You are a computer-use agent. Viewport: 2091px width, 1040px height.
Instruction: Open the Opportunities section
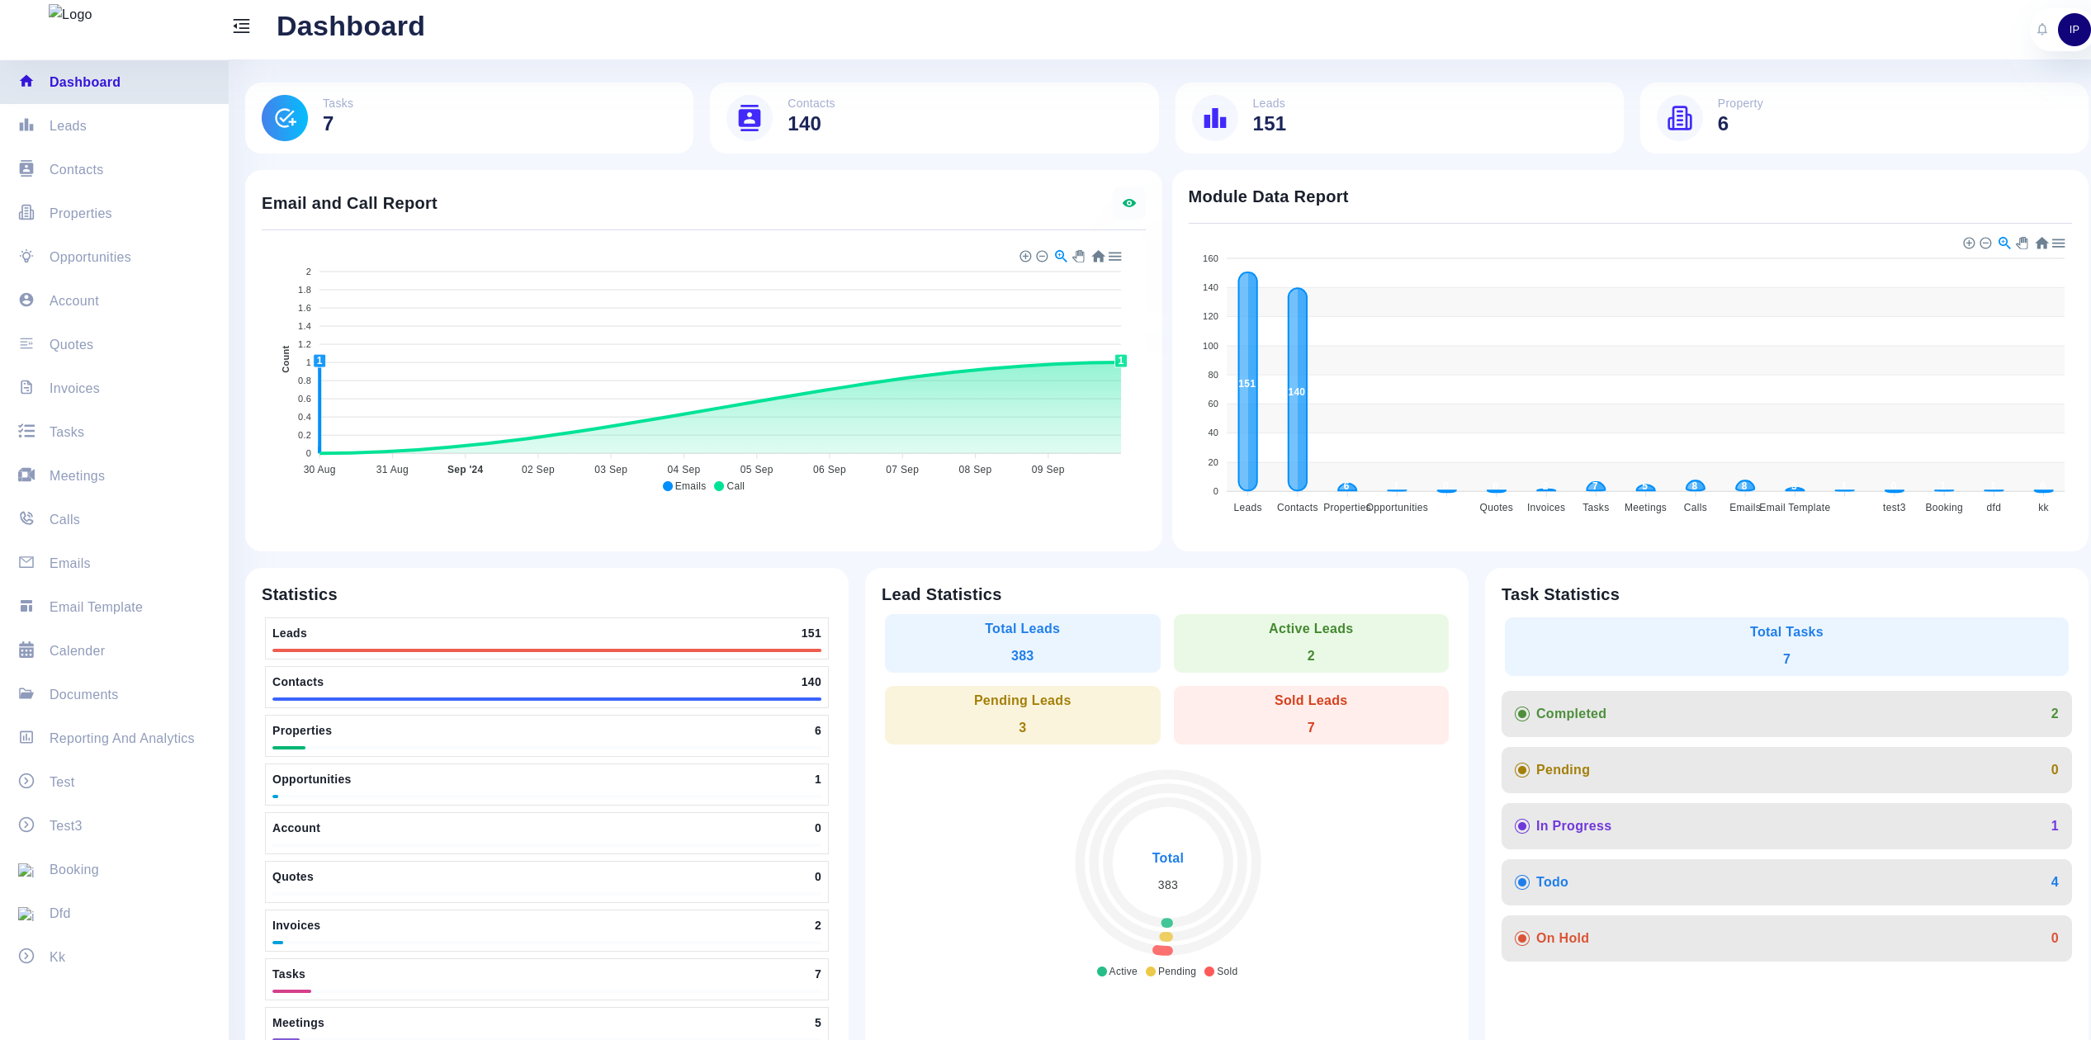pyautogui.click(x=89, y=256)
